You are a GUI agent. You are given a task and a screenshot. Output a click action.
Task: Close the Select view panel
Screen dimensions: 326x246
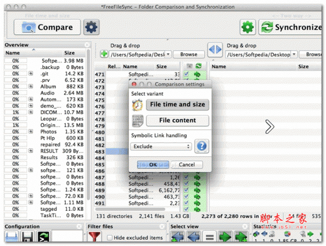click(245, 226)
